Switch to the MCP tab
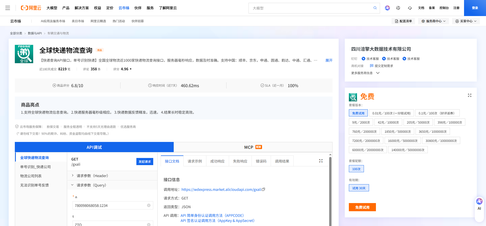The height and width of the screenshot is (226, 486). (253, 147)
